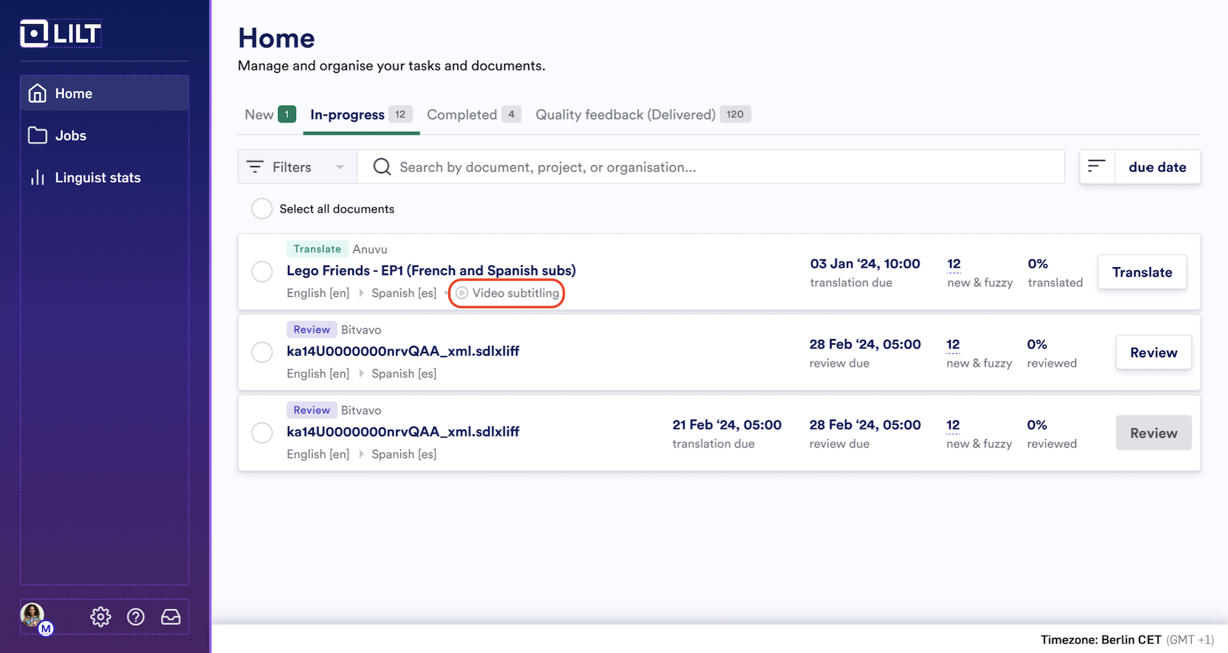The image size is (1228, 653).
Task: Switch to the In-progress tab
Action: [361, 114]
